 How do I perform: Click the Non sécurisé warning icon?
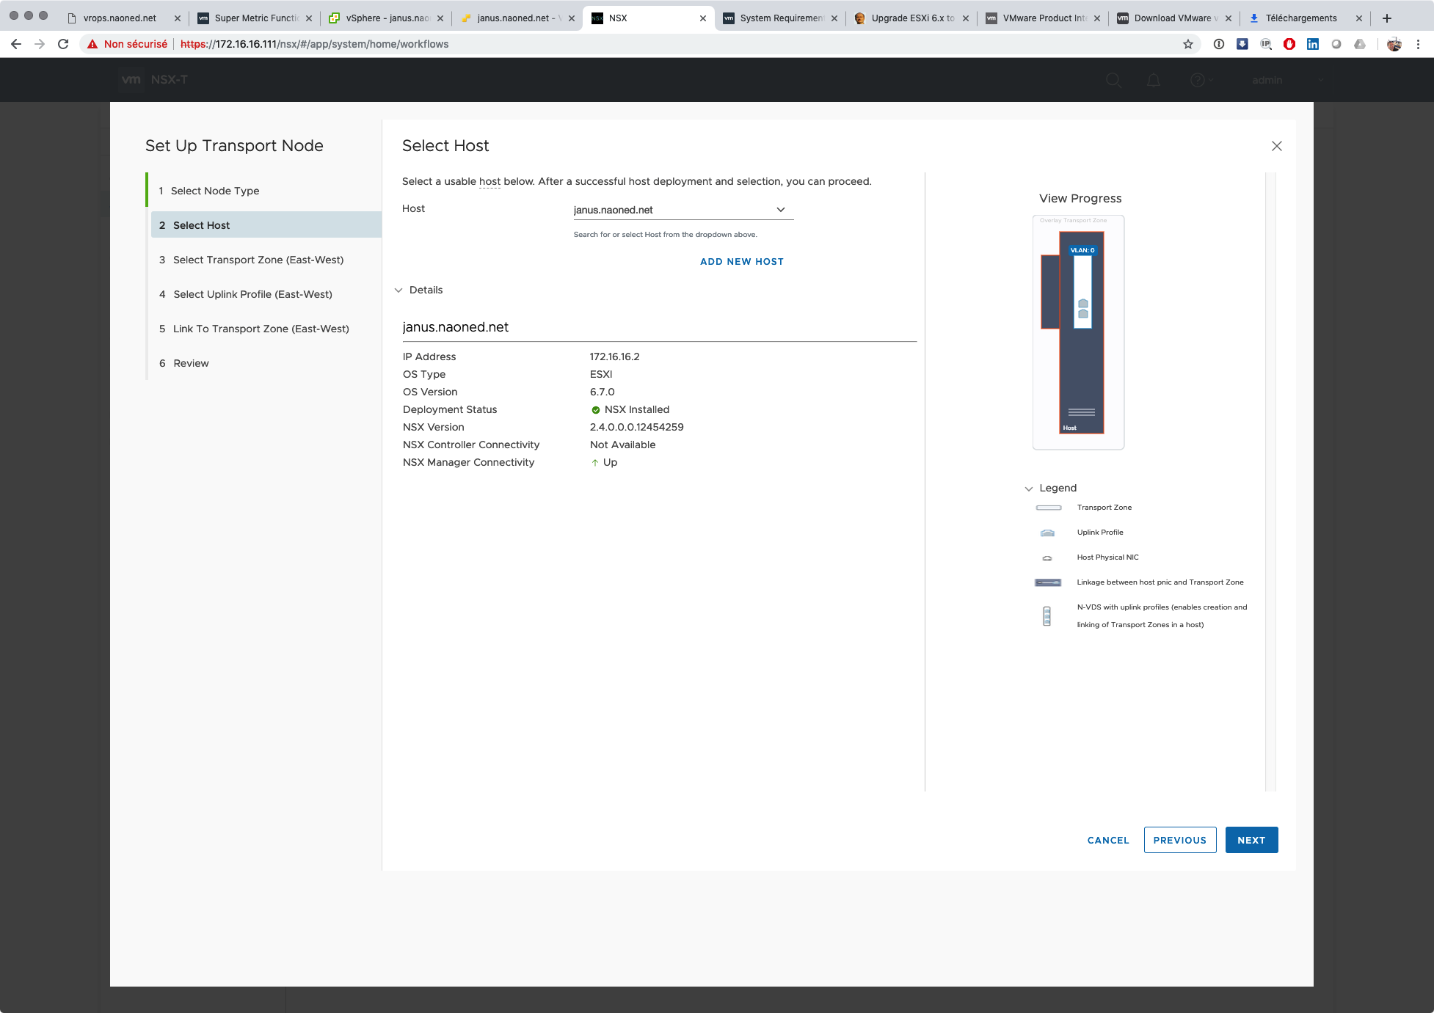[92, 44]
